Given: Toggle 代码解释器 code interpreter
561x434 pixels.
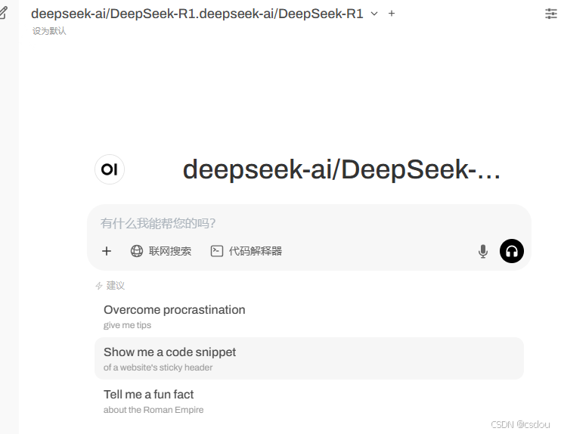Looking at the screenshot, I should (x=246, y=251).
